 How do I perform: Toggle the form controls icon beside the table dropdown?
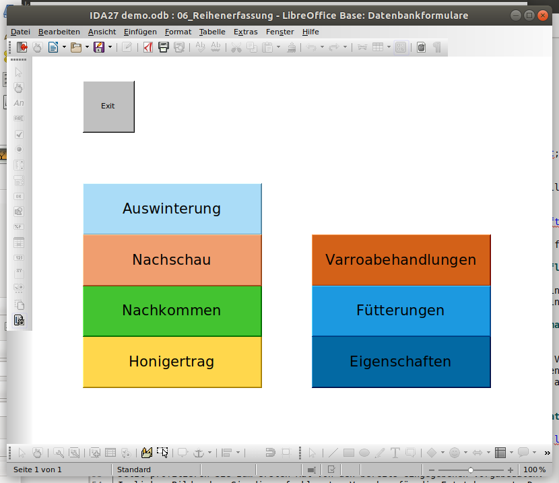click(x=401, y=47)
